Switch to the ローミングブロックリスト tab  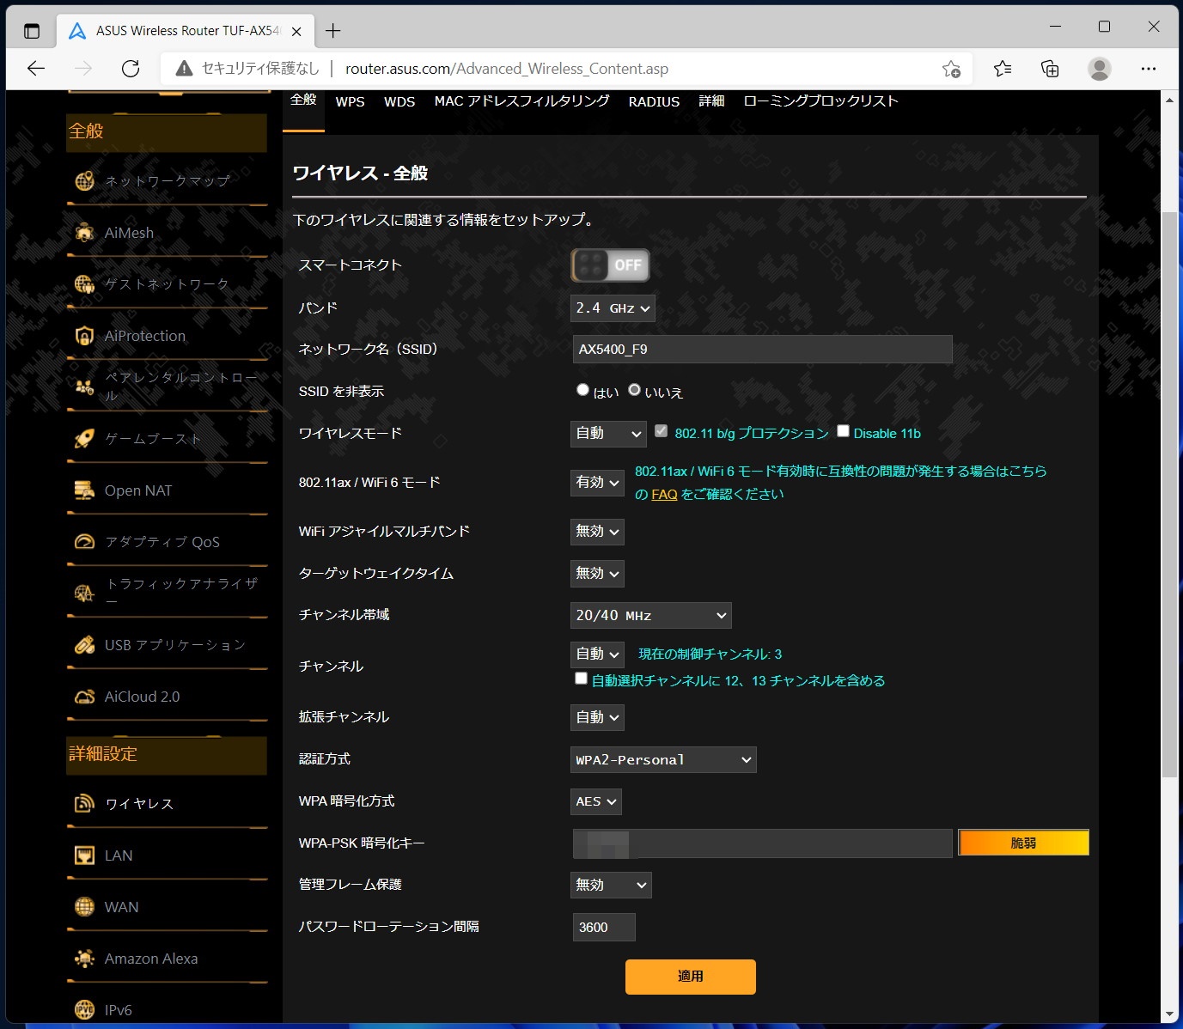(821, 101)
